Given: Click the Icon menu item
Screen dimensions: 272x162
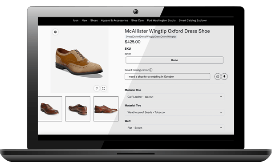Looking at the screenshot, I should point(76,20).
